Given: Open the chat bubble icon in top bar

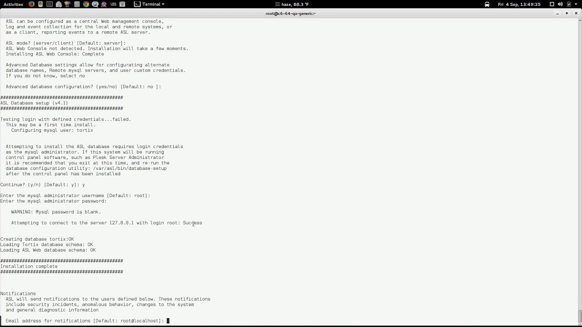Looking at the screenshot, I should (95, 4).
